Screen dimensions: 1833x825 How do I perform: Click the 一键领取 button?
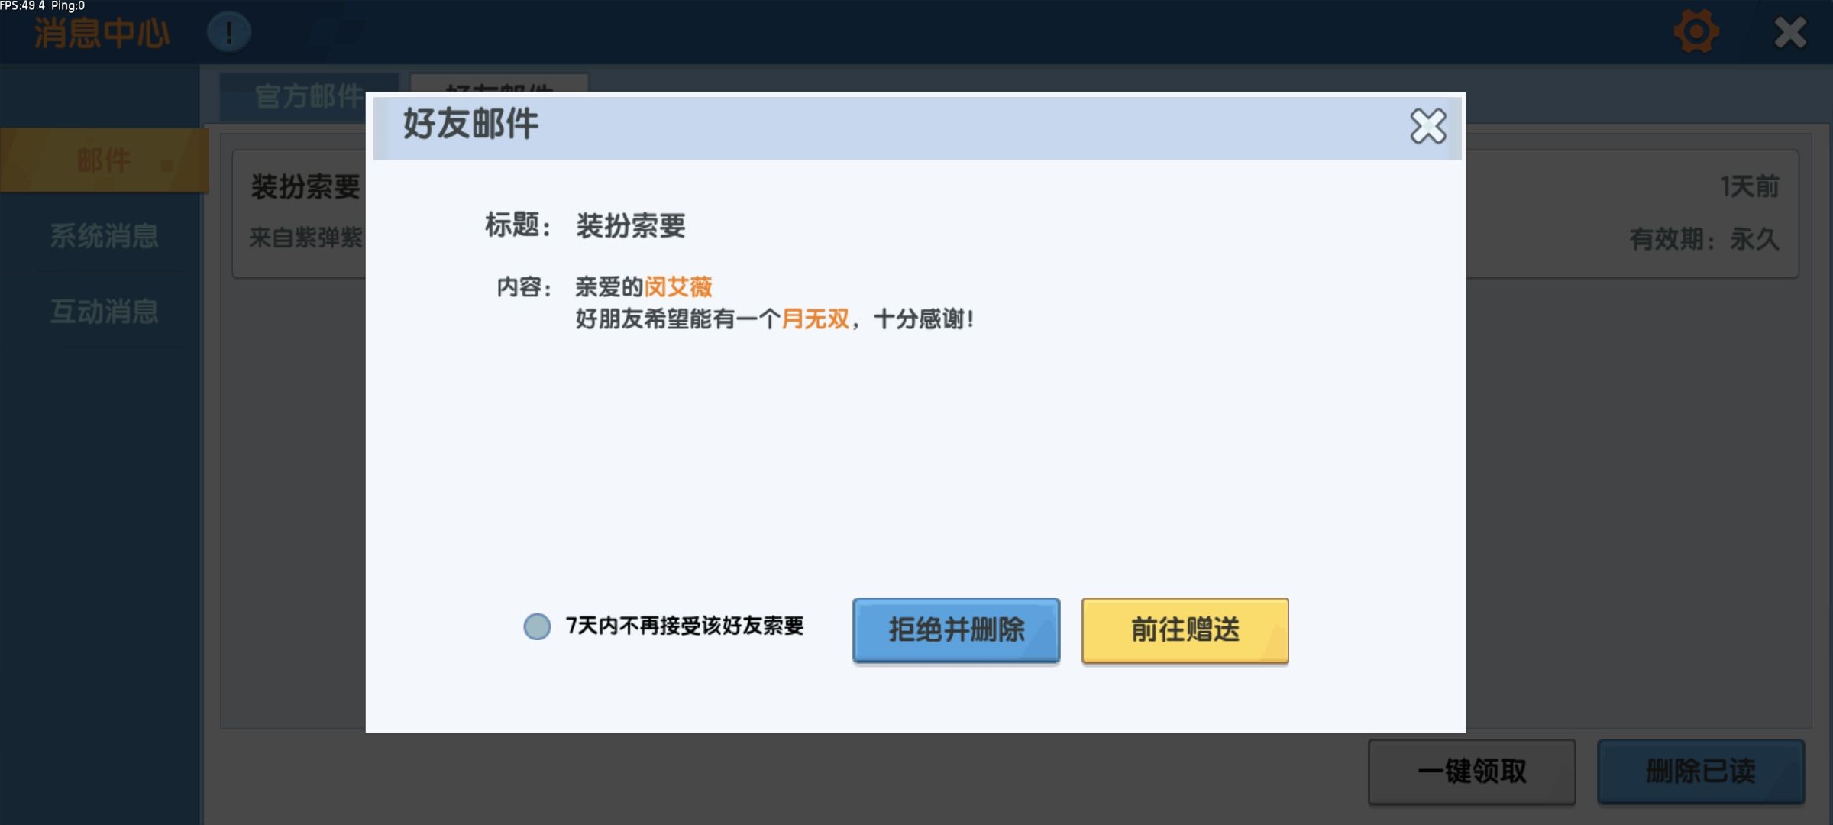coord(1471,772)
